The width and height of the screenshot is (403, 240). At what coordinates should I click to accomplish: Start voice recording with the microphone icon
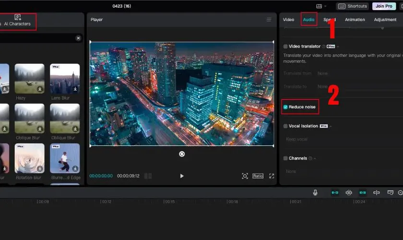click(315, 192)
